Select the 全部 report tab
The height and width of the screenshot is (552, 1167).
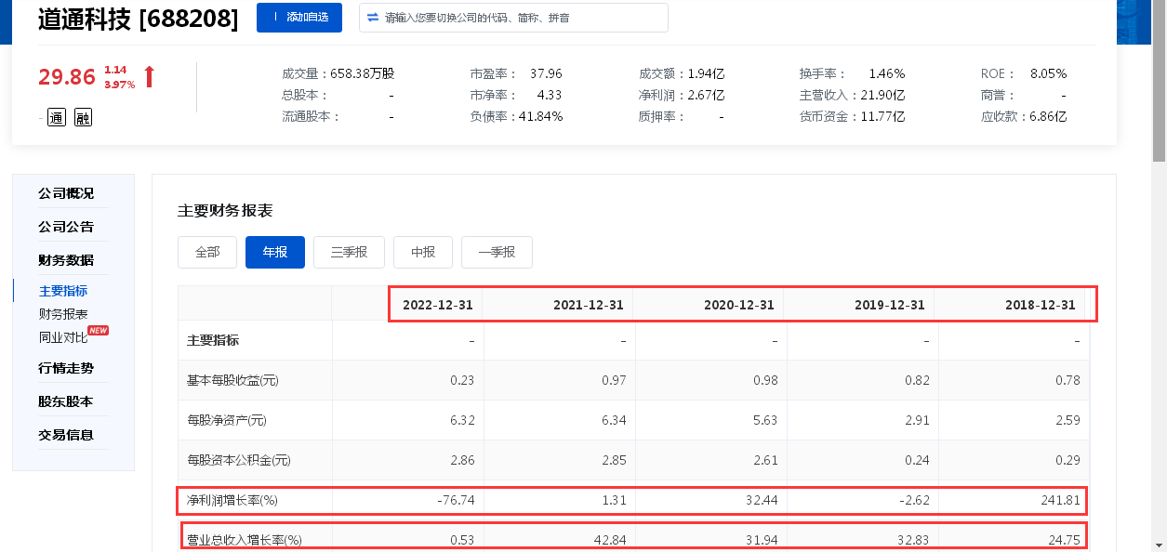pyautogui.click(x=207, y=252)
